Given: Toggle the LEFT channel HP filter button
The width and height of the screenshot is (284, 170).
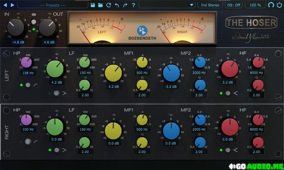Looking at the screenshot, I should [x=28, y=85].
